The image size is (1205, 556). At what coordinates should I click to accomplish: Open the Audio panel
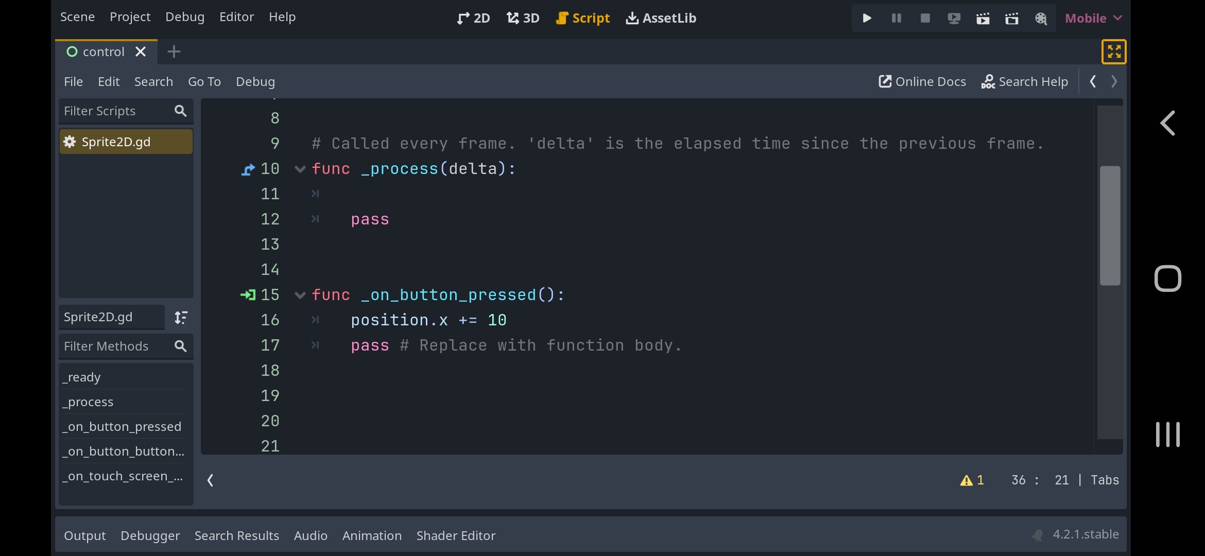point(311,536)
